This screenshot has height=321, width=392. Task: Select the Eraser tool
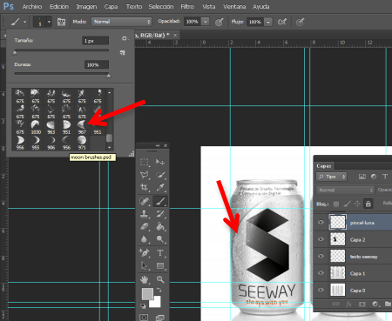coord(145,226)
